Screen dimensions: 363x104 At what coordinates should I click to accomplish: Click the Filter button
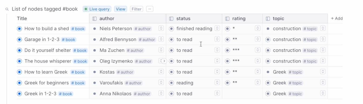(136, 9)
